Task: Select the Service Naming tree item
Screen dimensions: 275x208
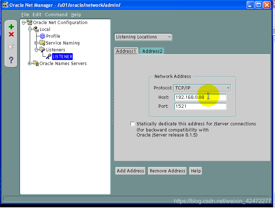Action: coord(63,43)
